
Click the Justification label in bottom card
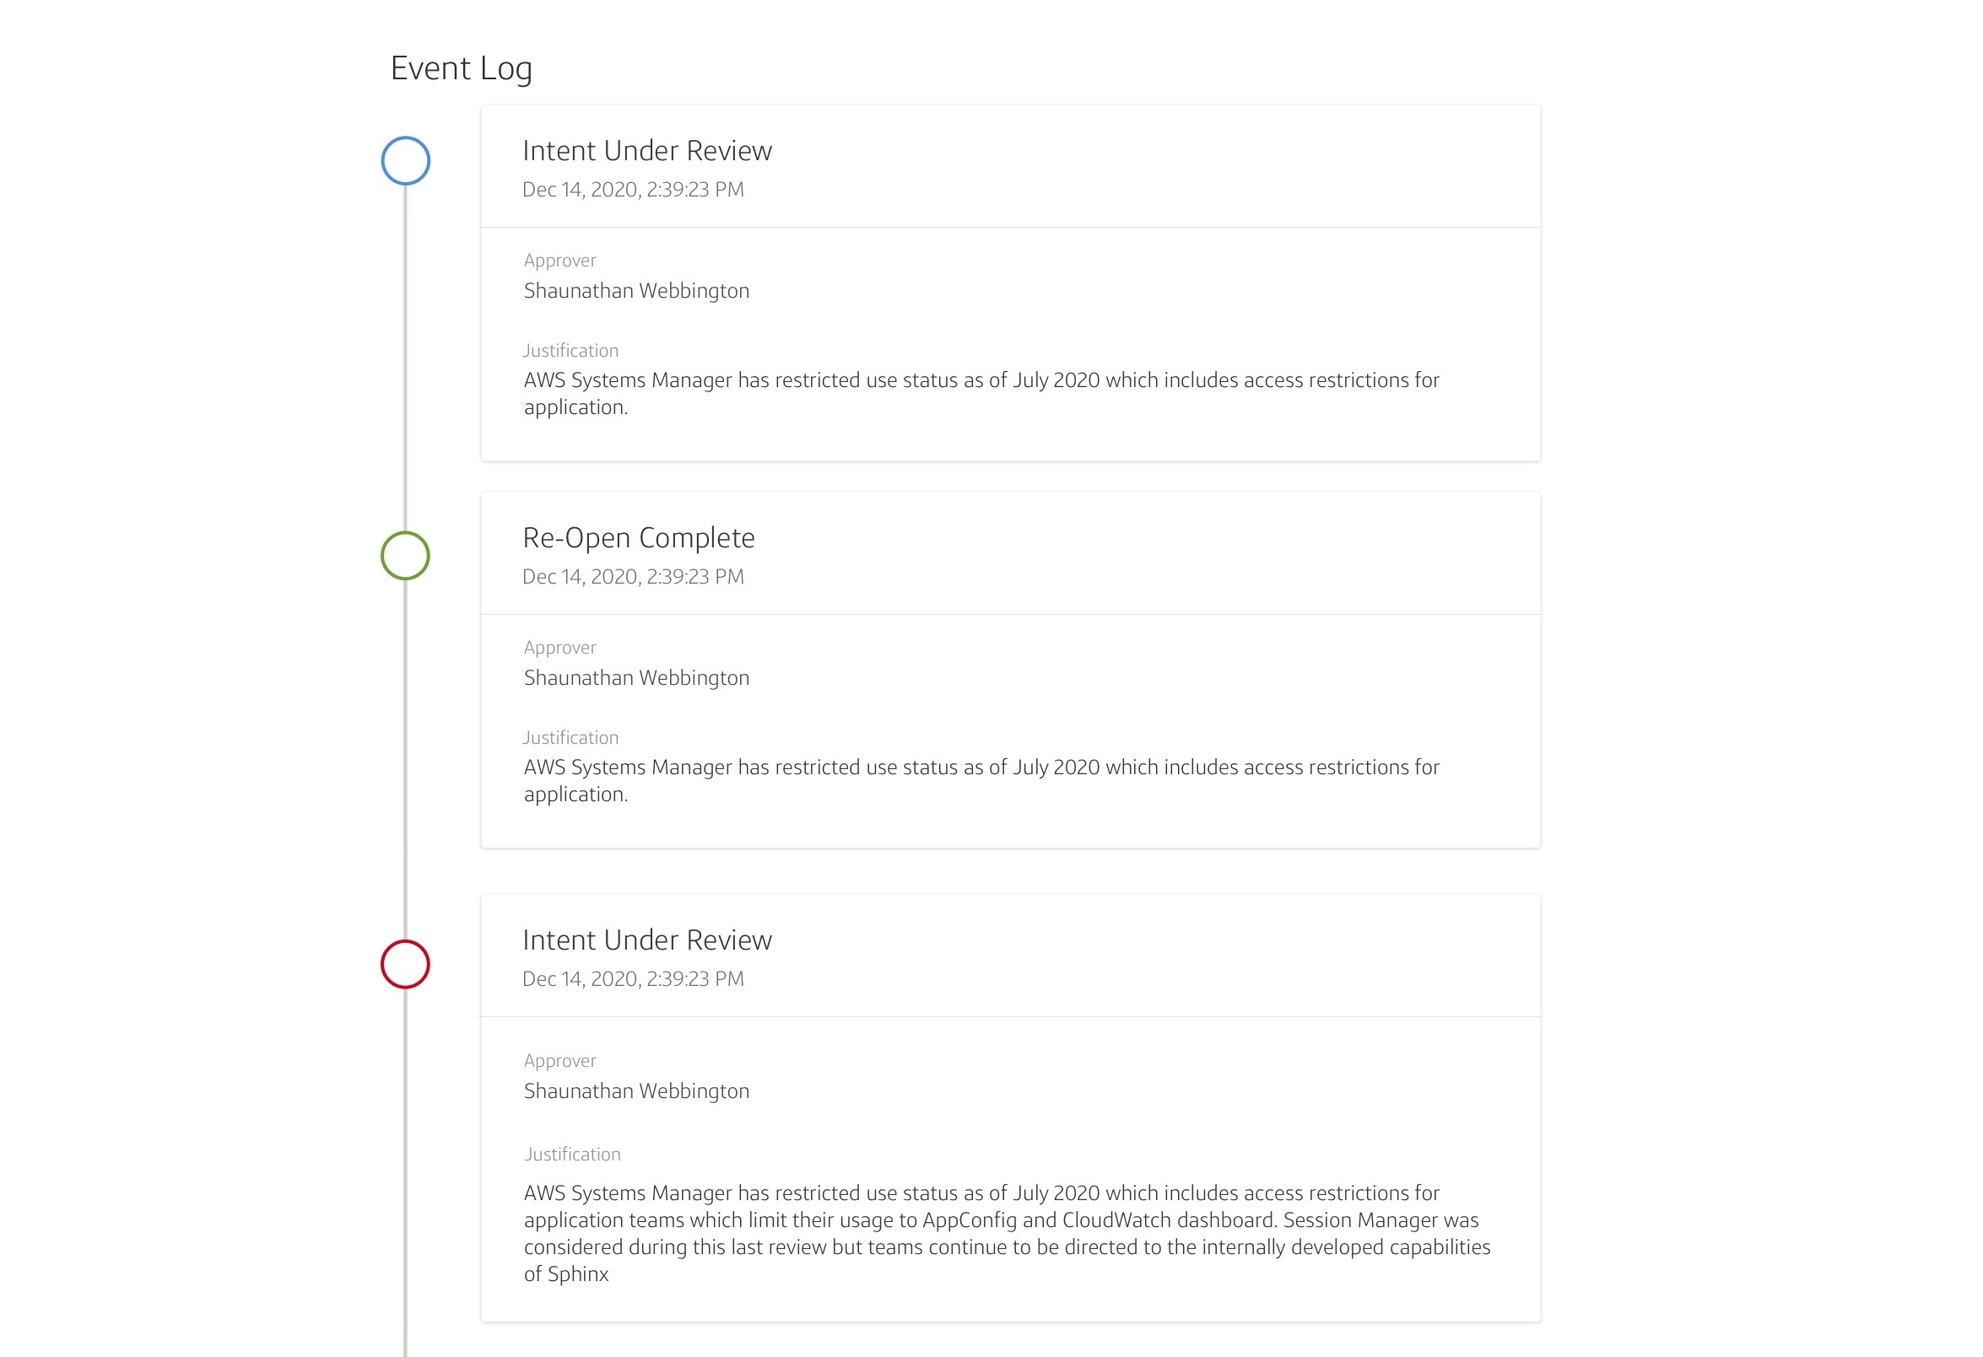(x=573, y=1154)
